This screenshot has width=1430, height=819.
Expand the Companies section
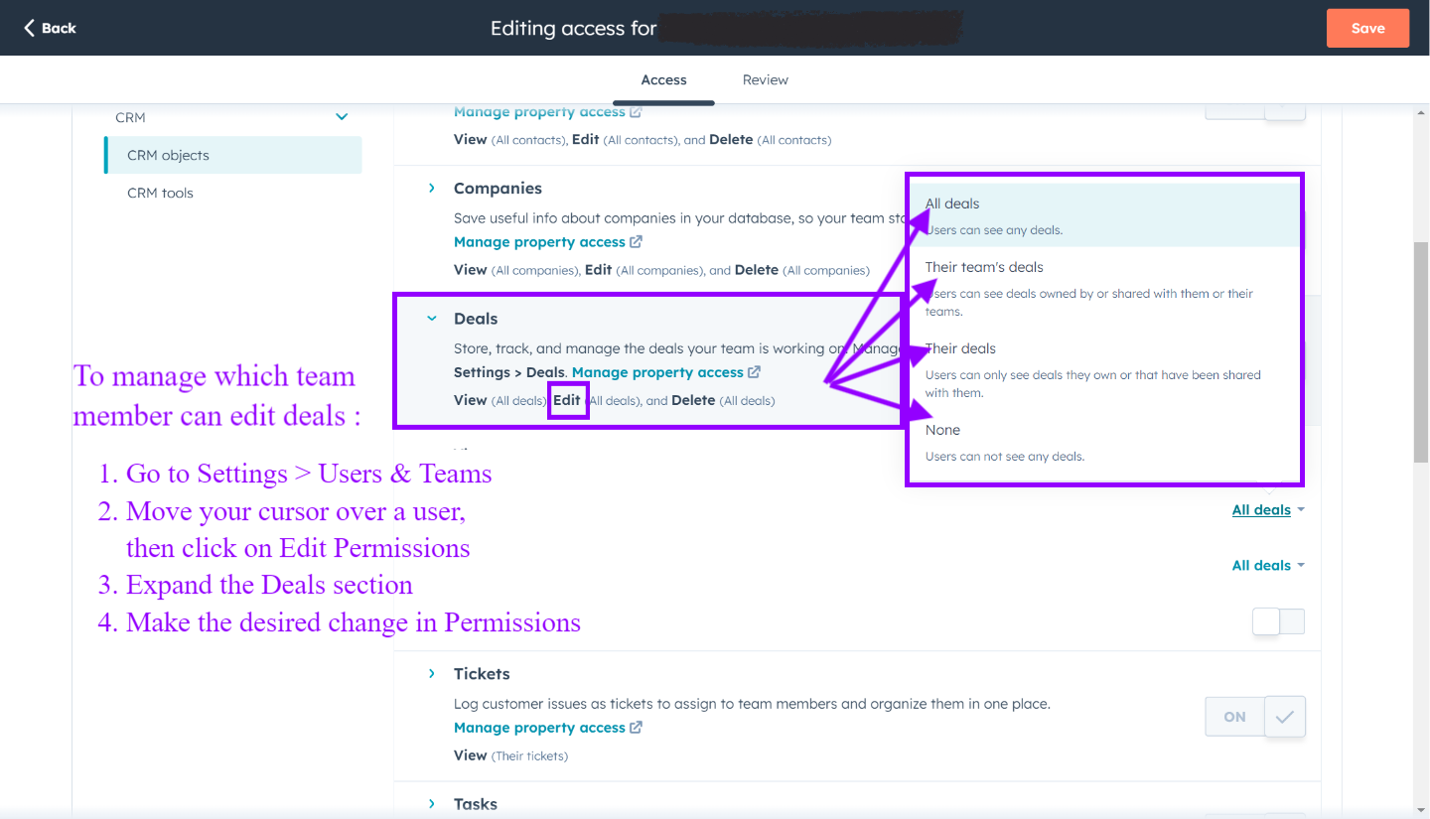point(432,188)
